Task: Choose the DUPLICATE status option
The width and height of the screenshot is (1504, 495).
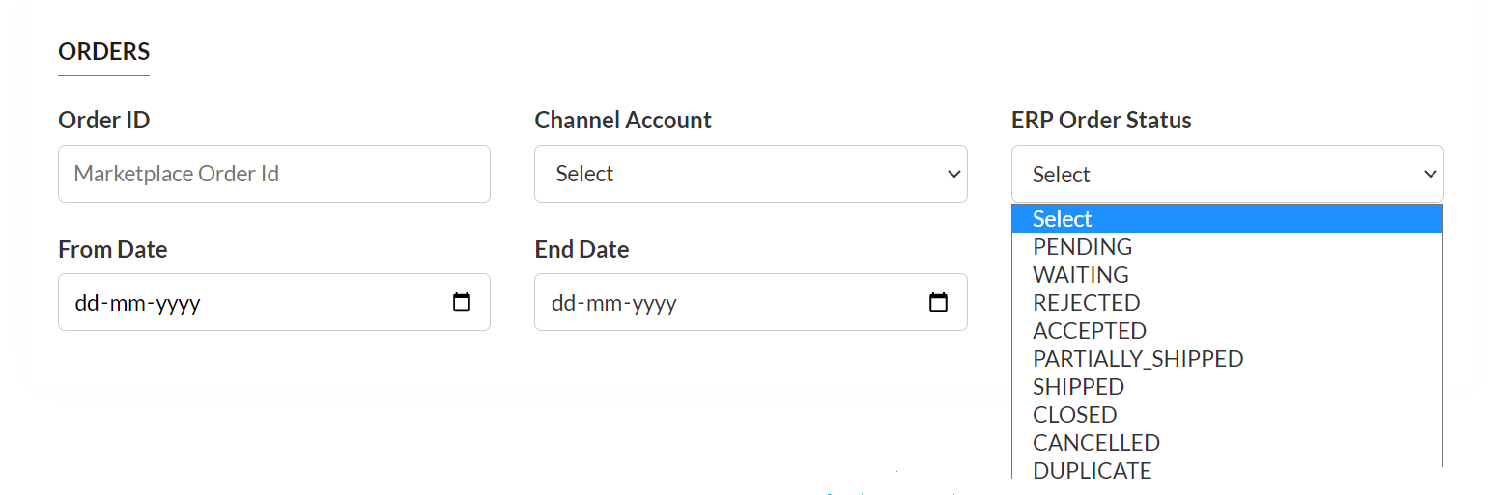Action: 1093,470
